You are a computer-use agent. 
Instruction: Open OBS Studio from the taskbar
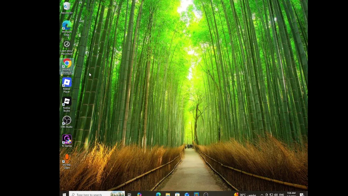point(206,194)
